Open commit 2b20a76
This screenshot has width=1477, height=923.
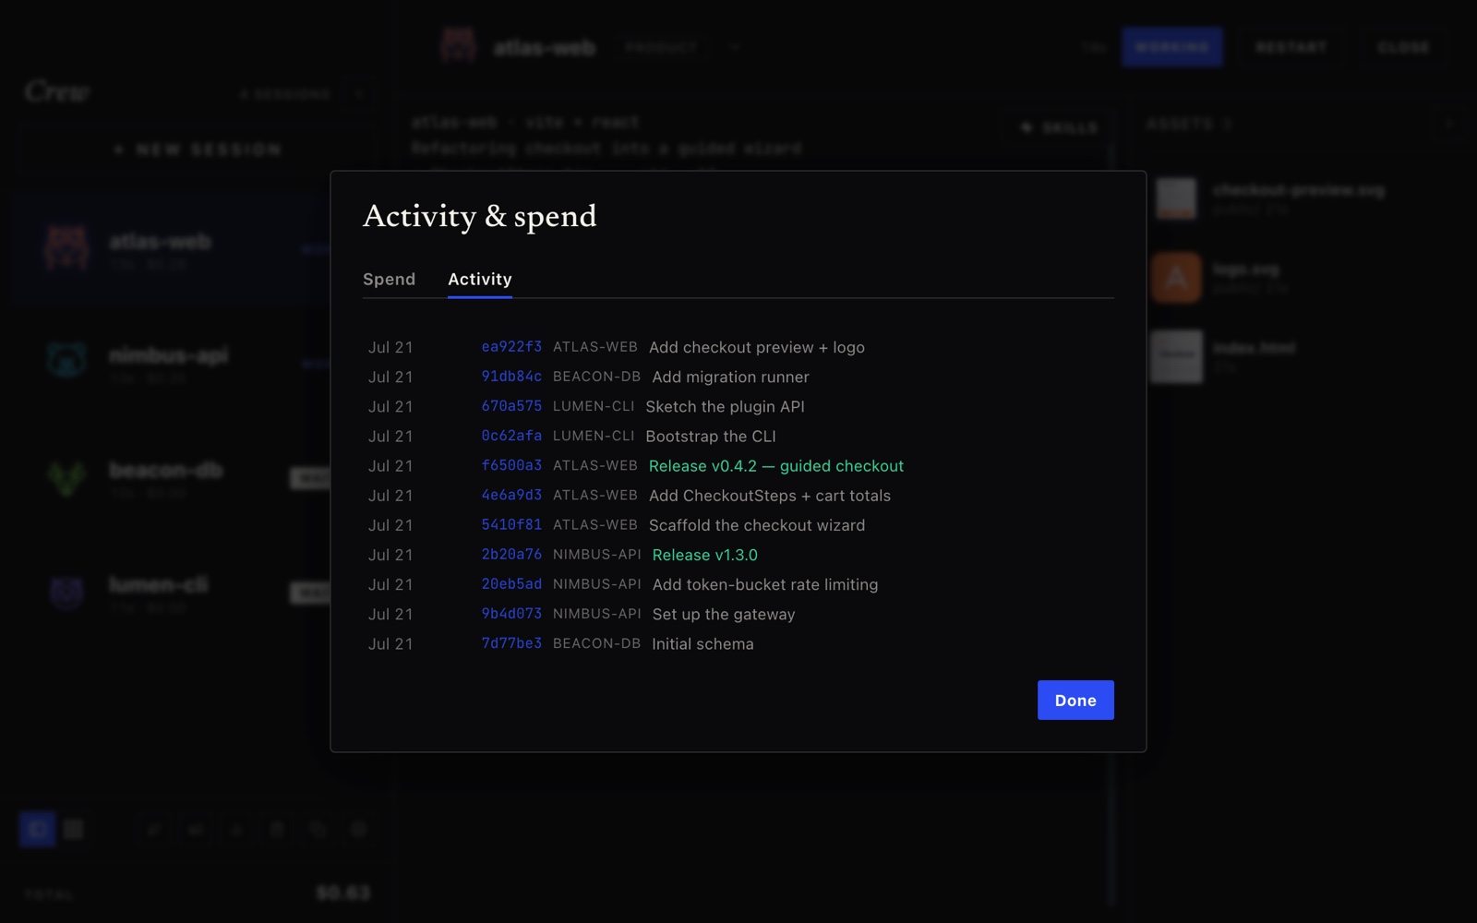tap(511, 554)
